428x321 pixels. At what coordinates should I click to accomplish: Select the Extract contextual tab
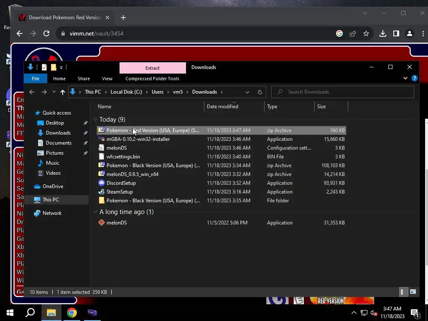pyautogui.click(x=153, y=68)
